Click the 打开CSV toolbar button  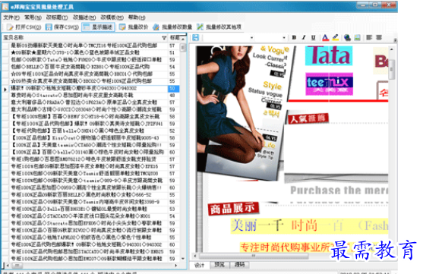coord(24,27)
